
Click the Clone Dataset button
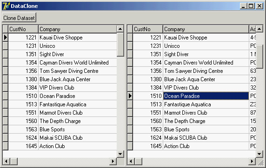pos(19,18)
